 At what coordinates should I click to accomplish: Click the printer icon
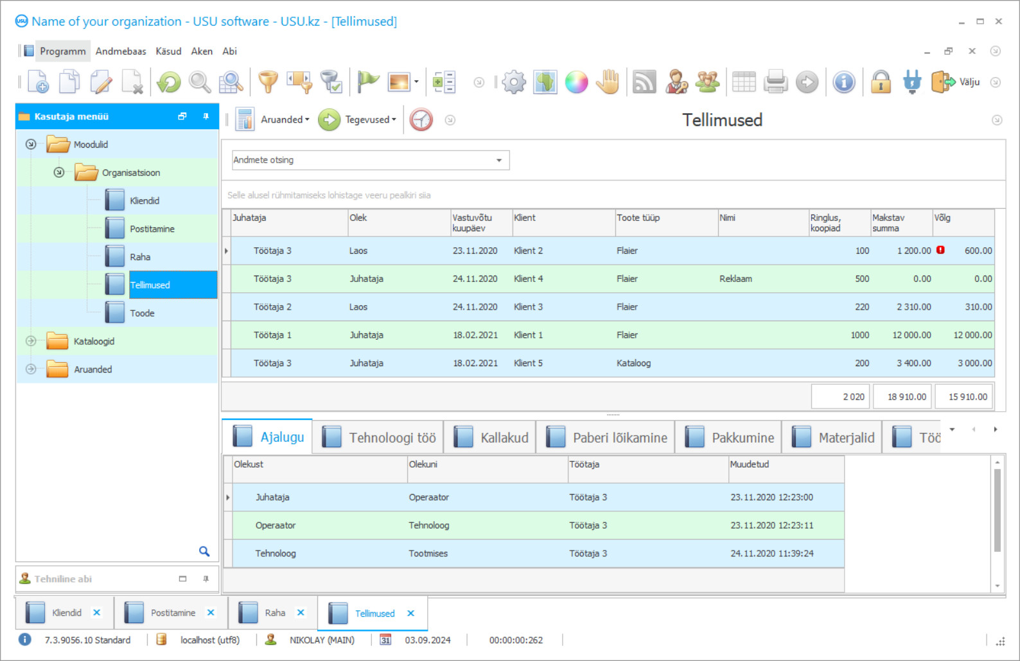[x=775, y=82]
